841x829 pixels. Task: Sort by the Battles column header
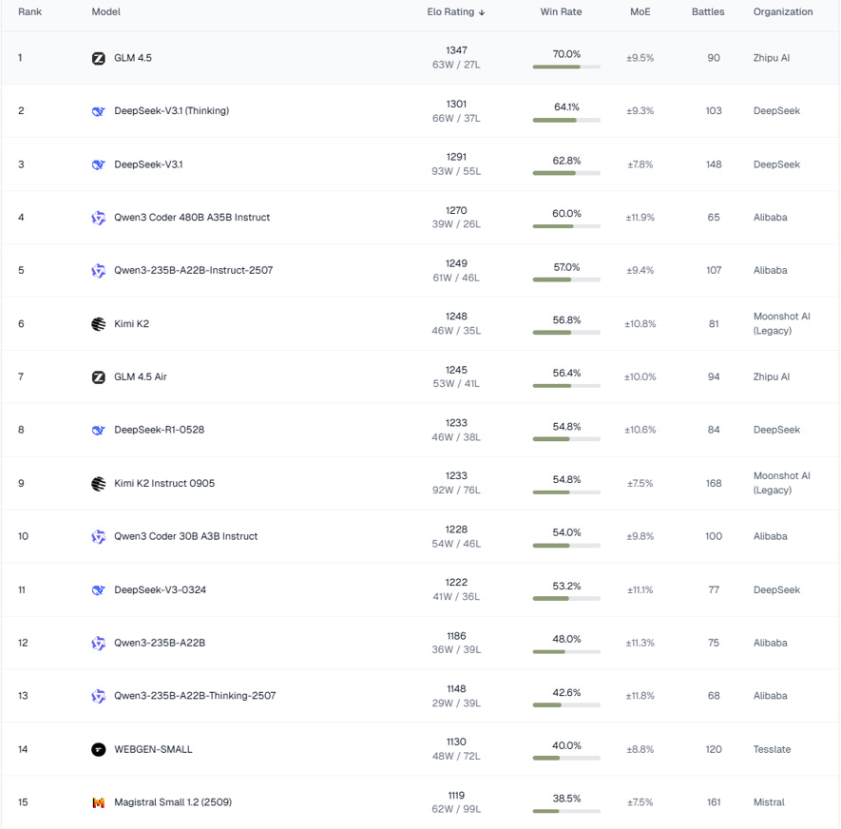point(708,11)
